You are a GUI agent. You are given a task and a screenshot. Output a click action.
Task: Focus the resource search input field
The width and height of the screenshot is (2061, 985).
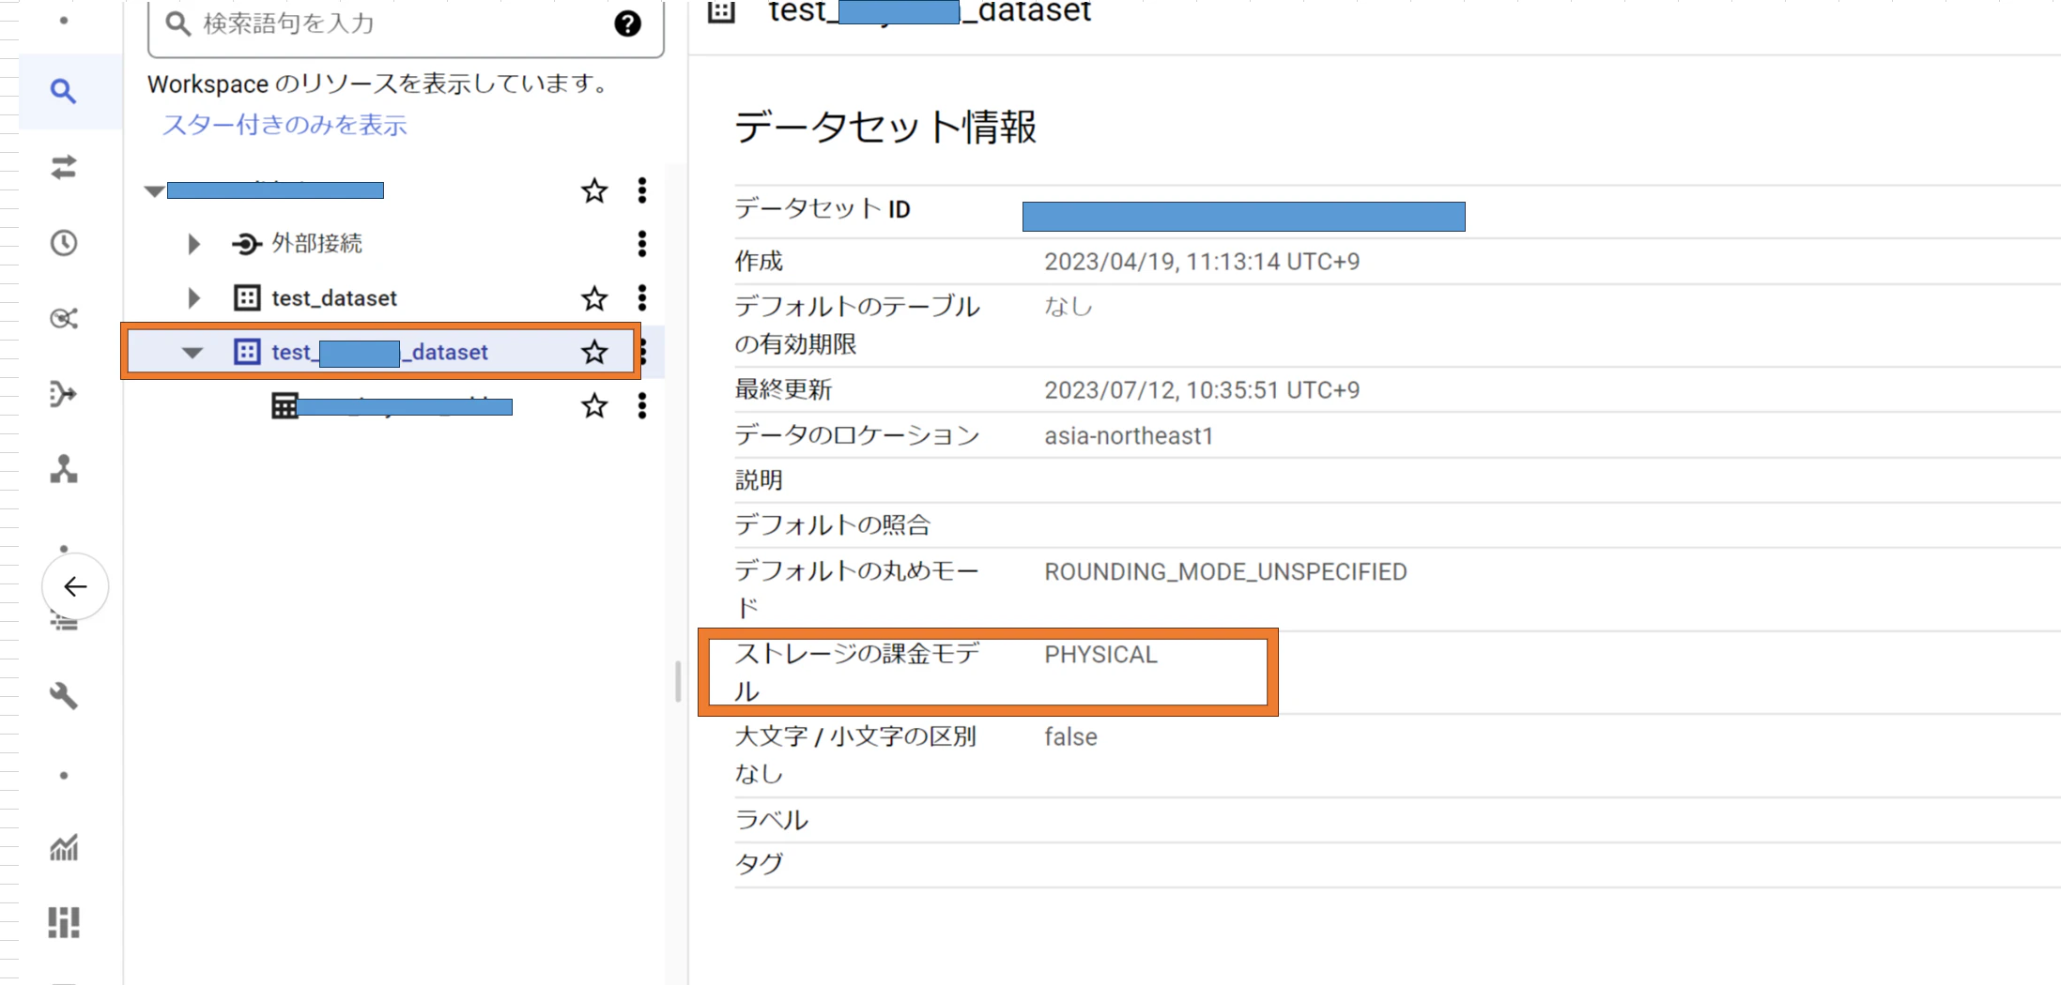(406, 24)
